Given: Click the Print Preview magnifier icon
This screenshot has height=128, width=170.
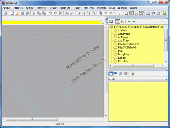Looking at the screenshot, I should coord(126,13).
